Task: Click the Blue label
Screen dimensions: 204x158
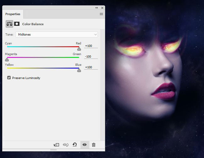Action: pos(78,65)
